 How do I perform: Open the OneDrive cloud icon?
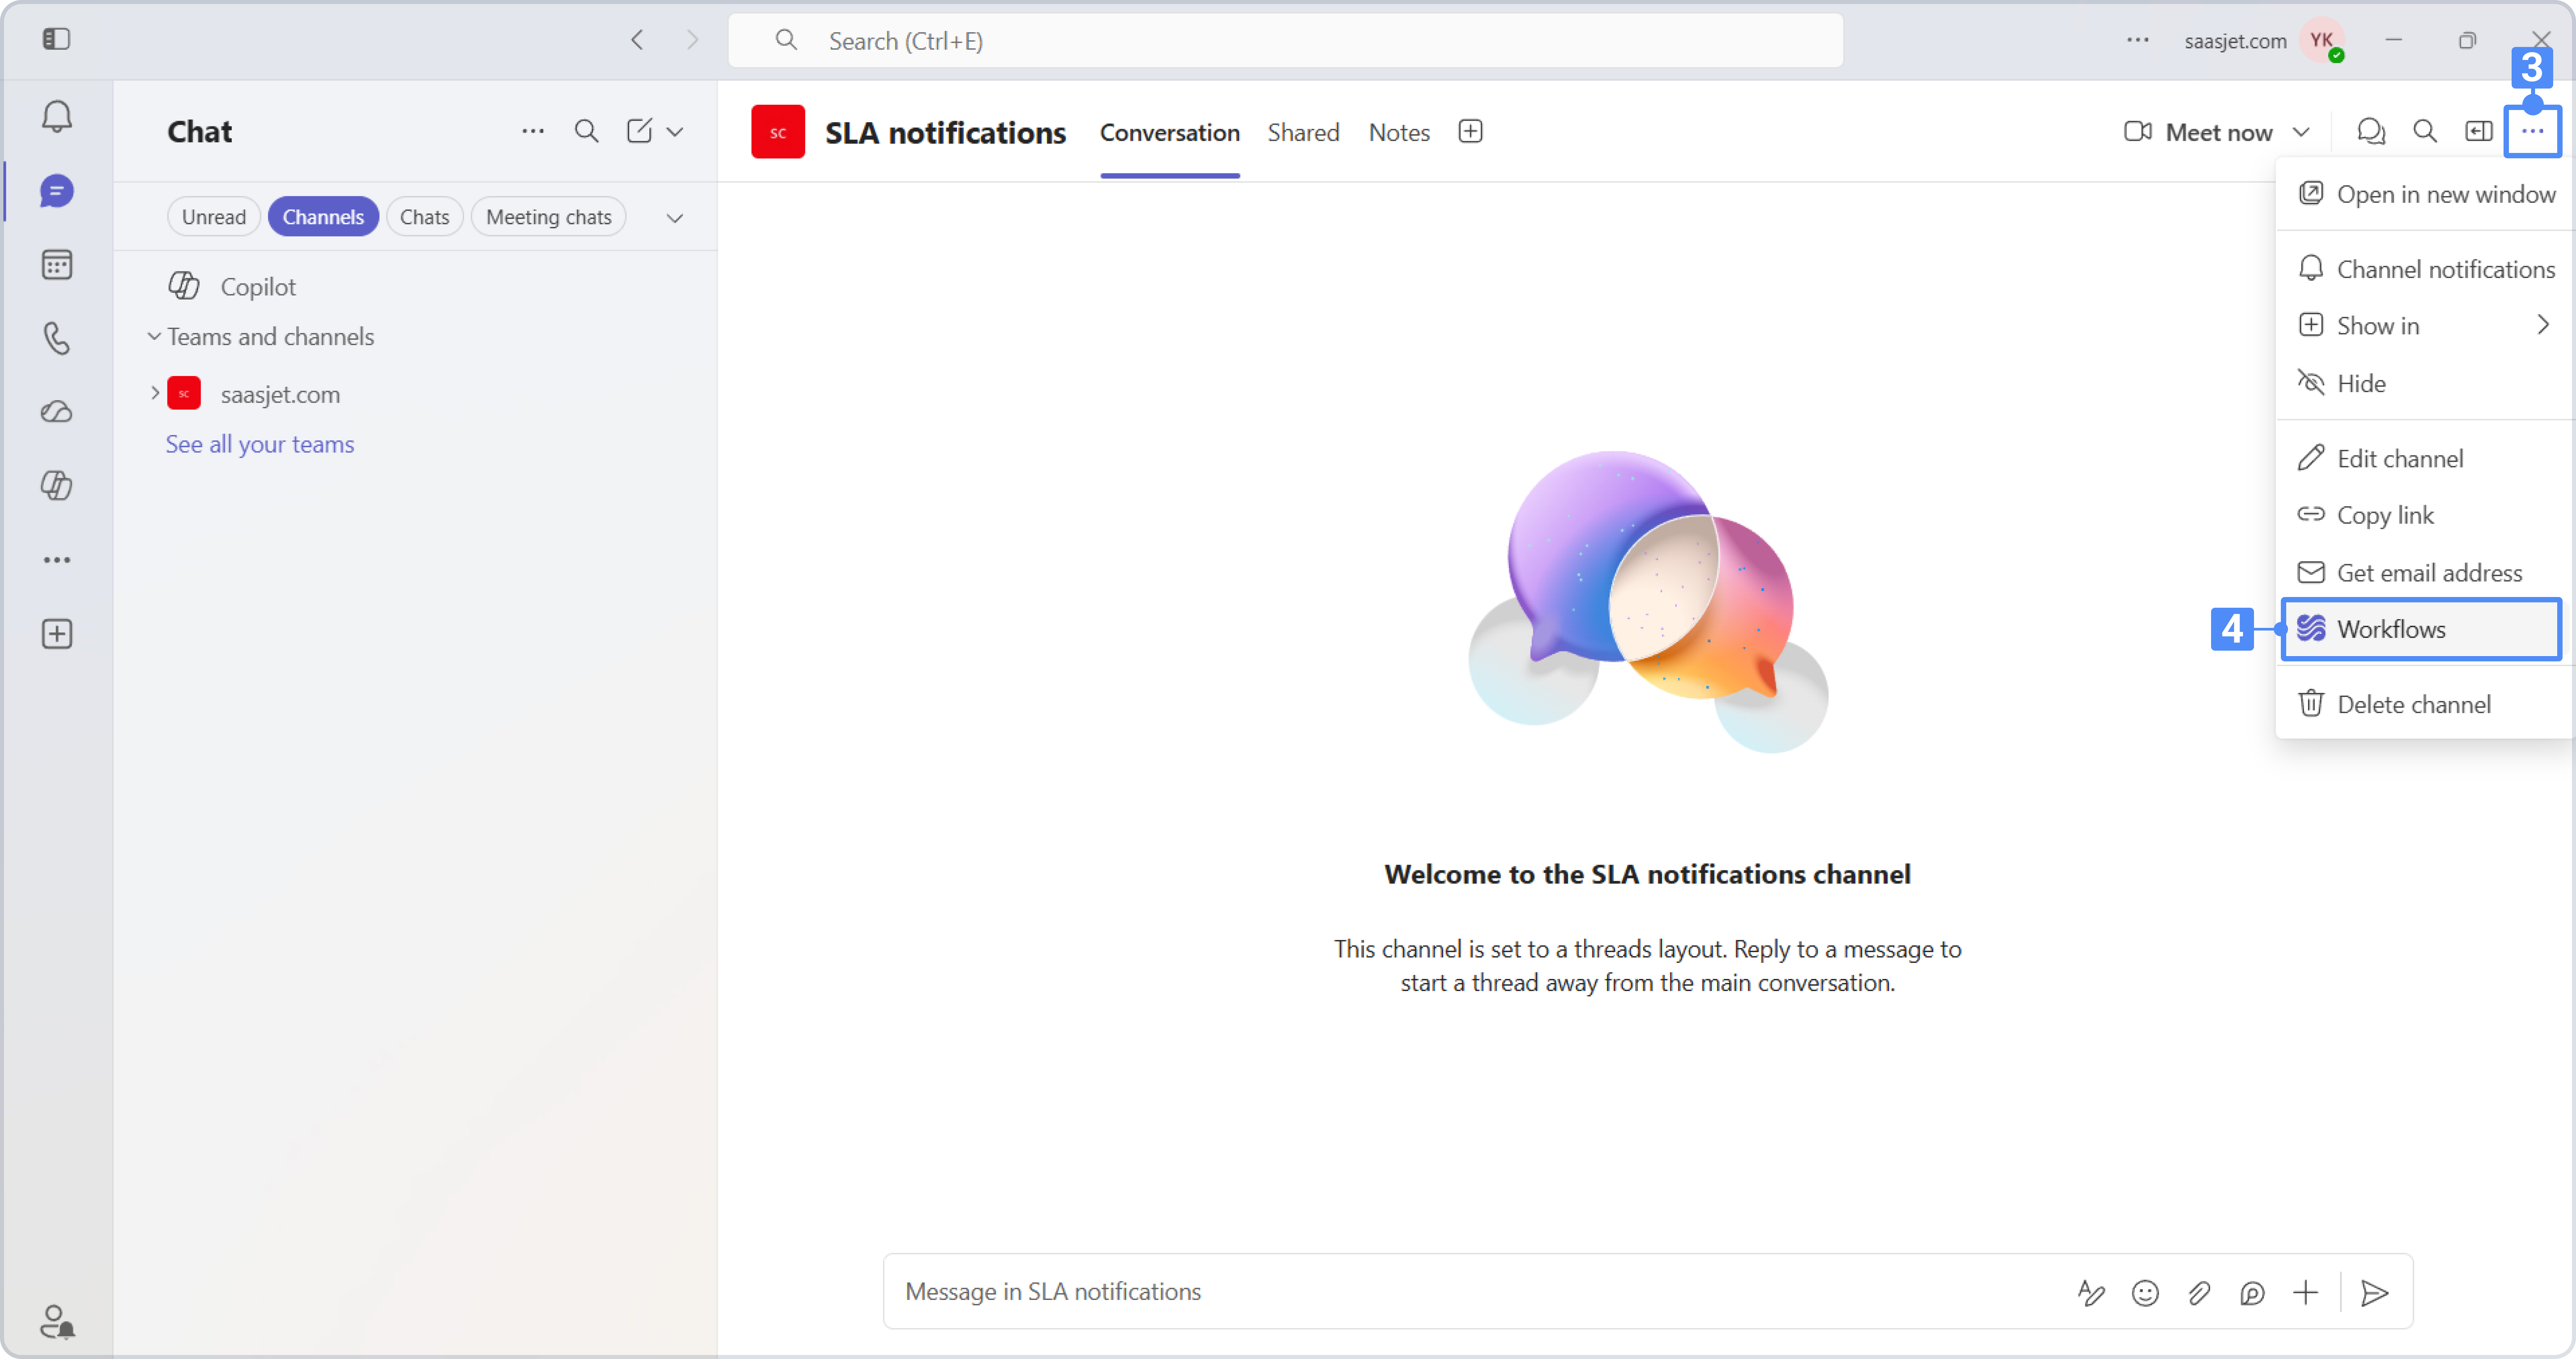57,412
